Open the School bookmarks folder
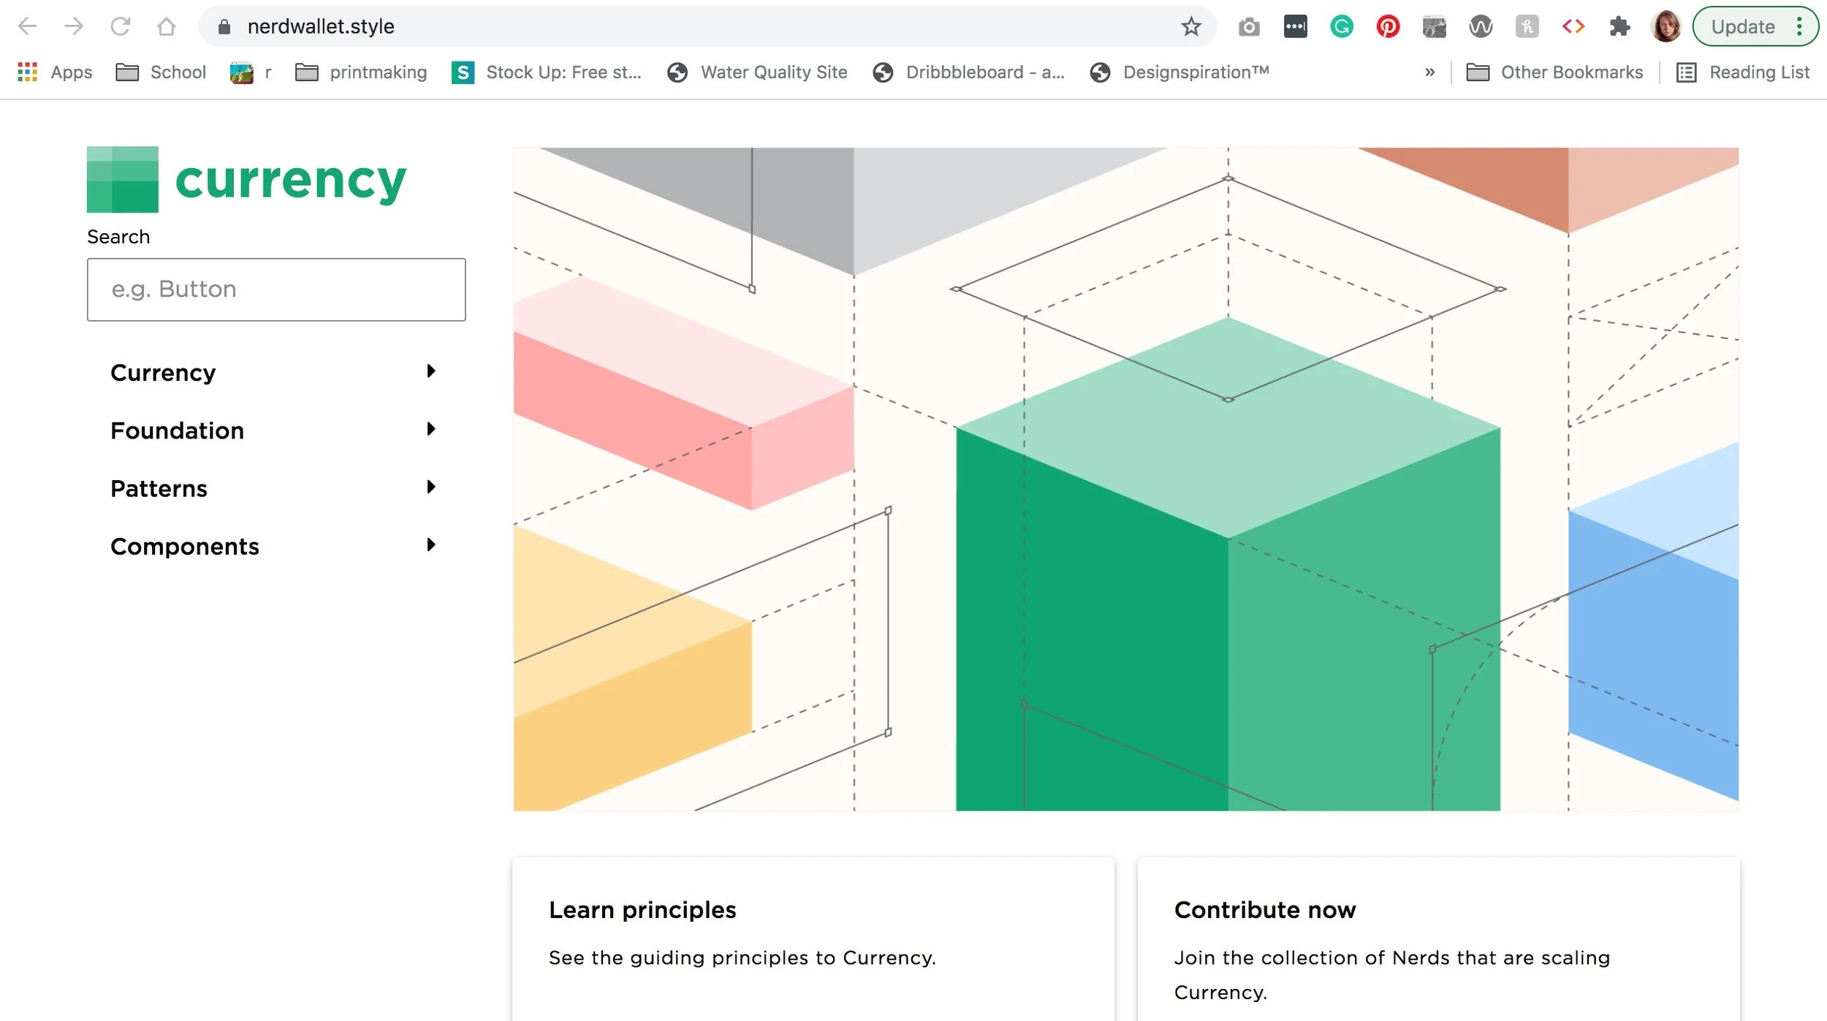This screenshot has height=1021, width=1827. click(162, 72)
